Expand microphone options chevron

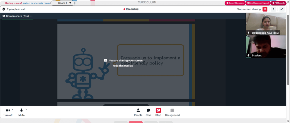26,109
